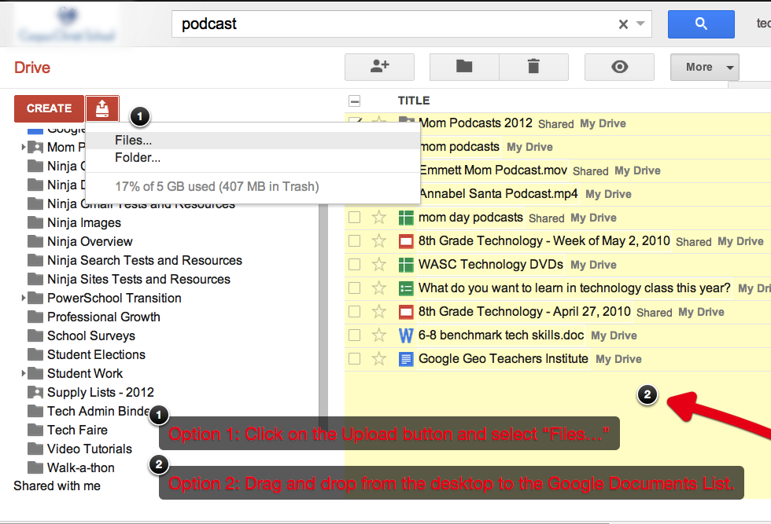
Task: Check the 8th Grade Technology May 2 box
Action: click(x=355, y=241)
